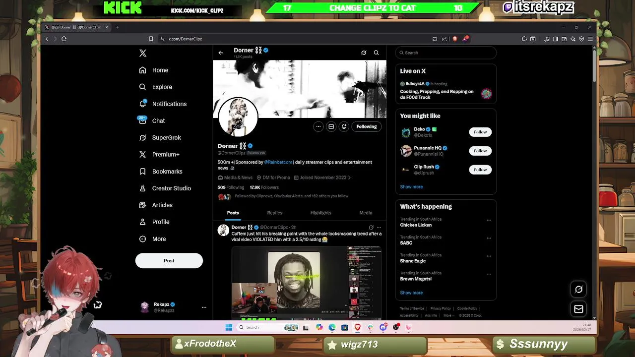This screenshot has height=357, width=635.
Task: Open the @Rainbetcom link in bio
Action: [278, 162]
